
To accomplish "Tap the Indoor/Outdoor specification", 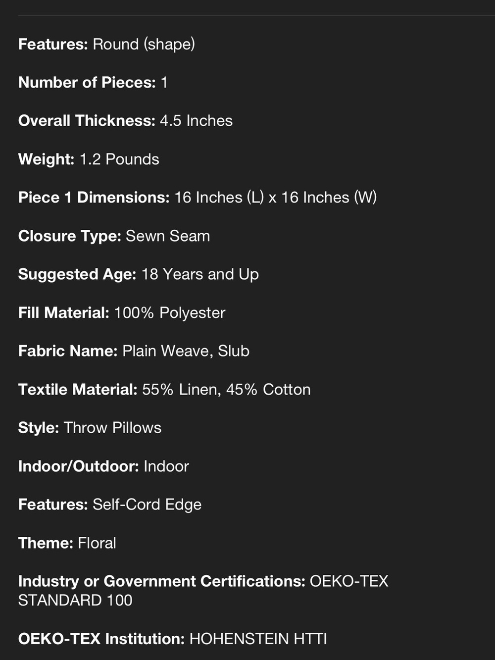I will [x=103, y=466].
